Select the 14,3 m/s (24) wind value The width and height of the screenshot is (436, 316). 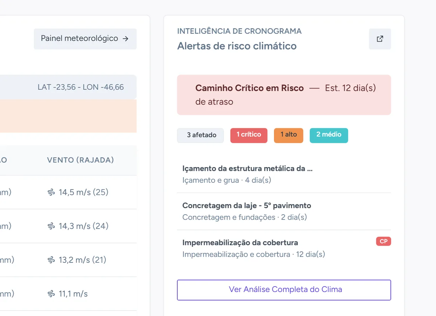84,226
